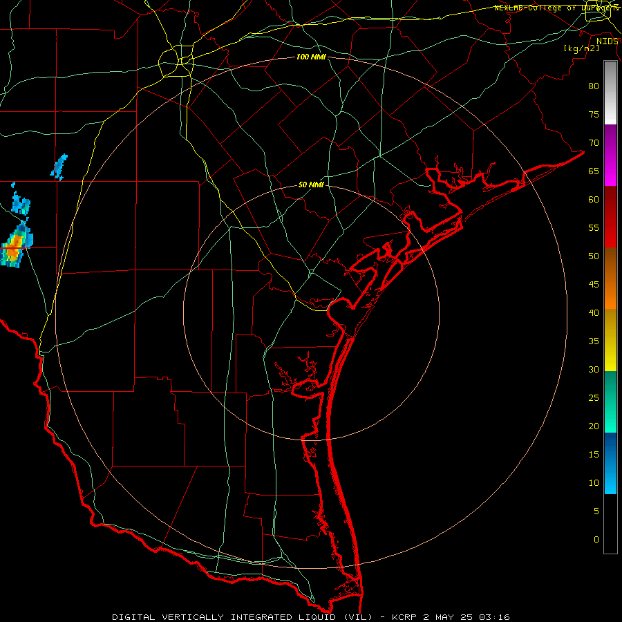Click the 10 value on color scale
Screen dimensions: 622x622
coord(594,483)
